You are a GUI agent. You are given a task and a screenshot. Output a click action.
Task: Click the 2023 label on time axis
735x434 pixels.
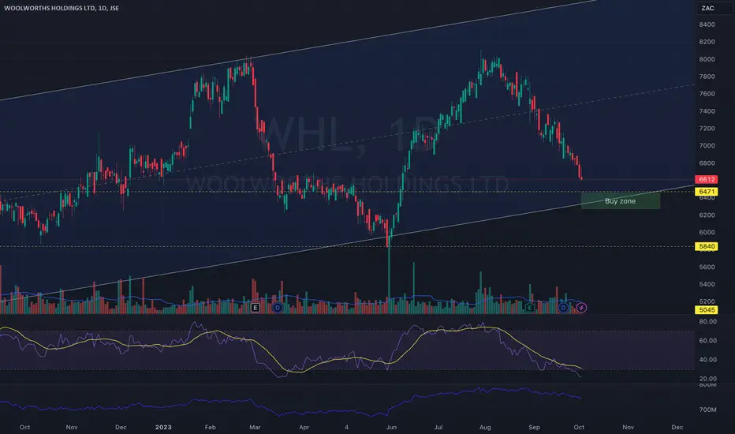pos(163,427)
